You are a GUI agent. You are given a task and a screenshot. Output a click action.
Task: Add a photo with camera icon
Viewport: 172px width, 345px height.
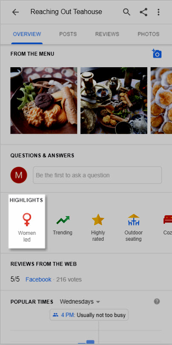coord(157,54)
